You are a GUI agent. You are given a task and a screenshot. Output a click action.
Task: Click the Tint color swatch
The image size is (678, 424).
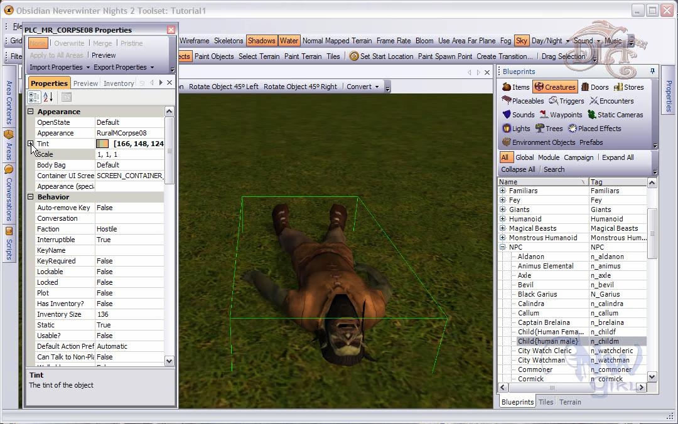tap(102, 144)
